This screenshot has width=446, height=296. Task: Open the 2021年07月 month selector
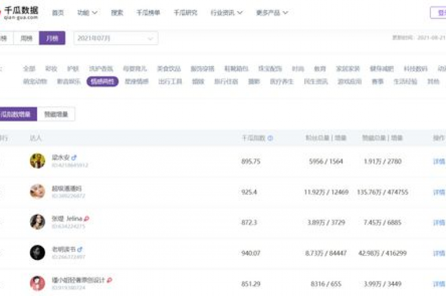click(x=116, y=38)
